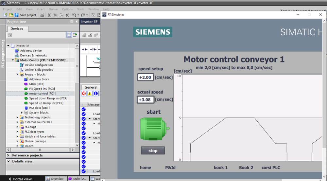Click the Insert network icon in editor toolbar

pyautogui.click(x=84, y=35)
